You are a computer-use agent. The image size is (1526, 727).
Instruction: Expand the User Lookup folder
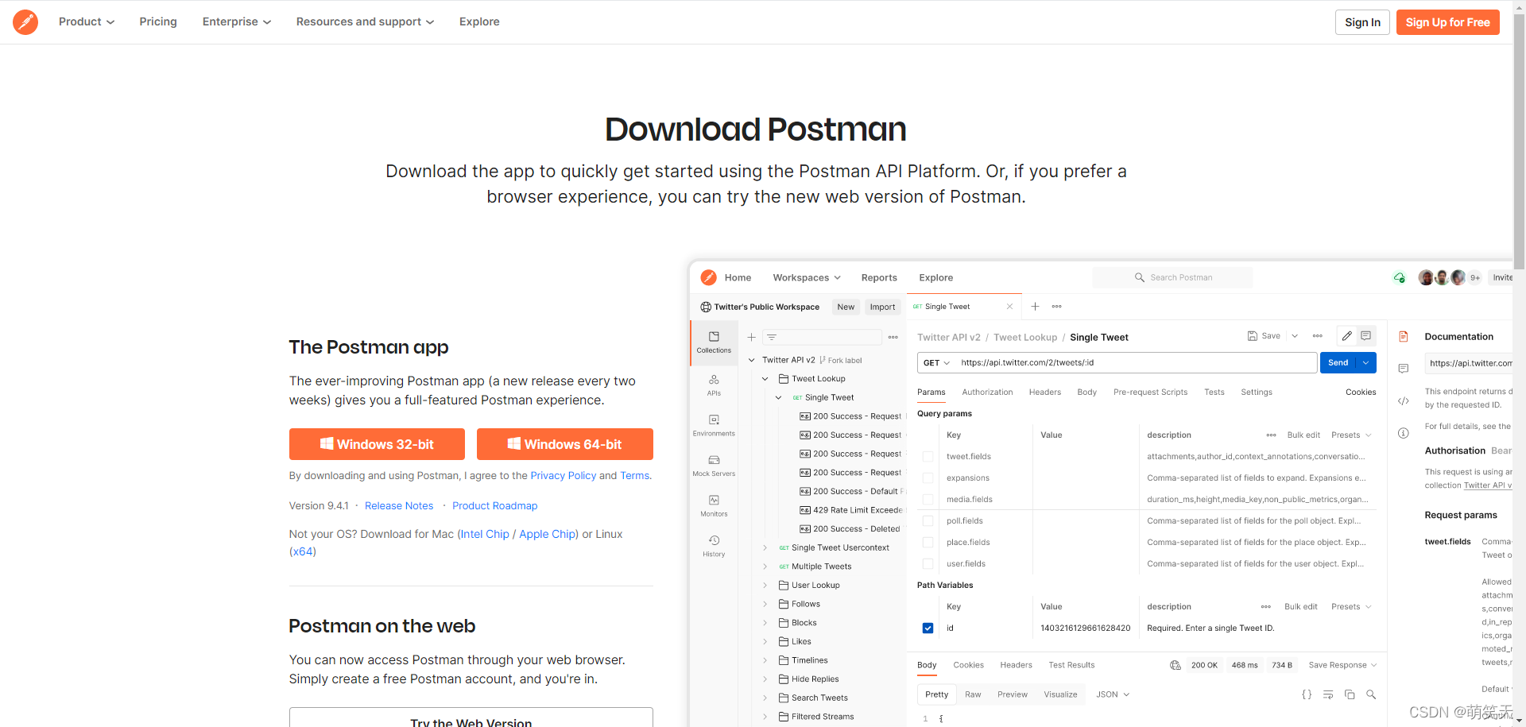[x=765, y=586]
